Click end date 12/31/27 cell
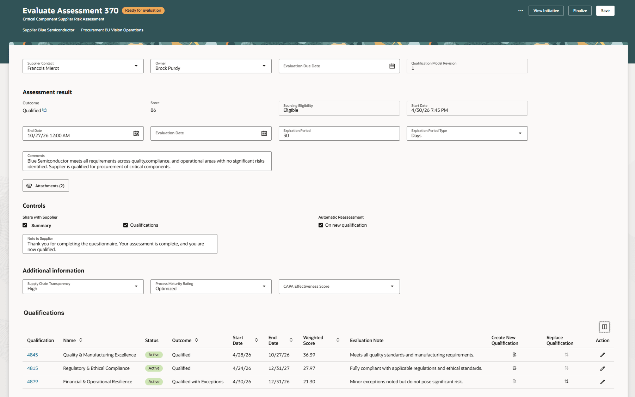The image size is (635, 397). pyautogui.click(x=279, y=368)
